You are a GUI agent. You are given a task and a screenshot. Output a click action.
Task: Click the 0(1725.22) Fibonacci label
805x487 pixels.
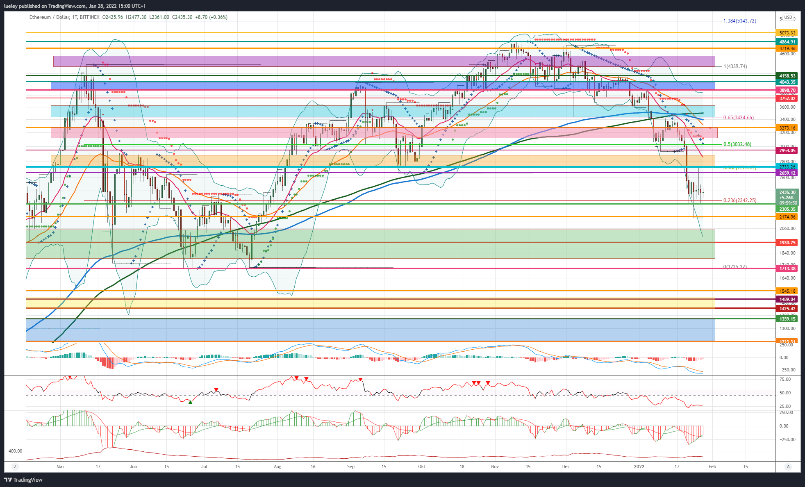click(735, 267)
